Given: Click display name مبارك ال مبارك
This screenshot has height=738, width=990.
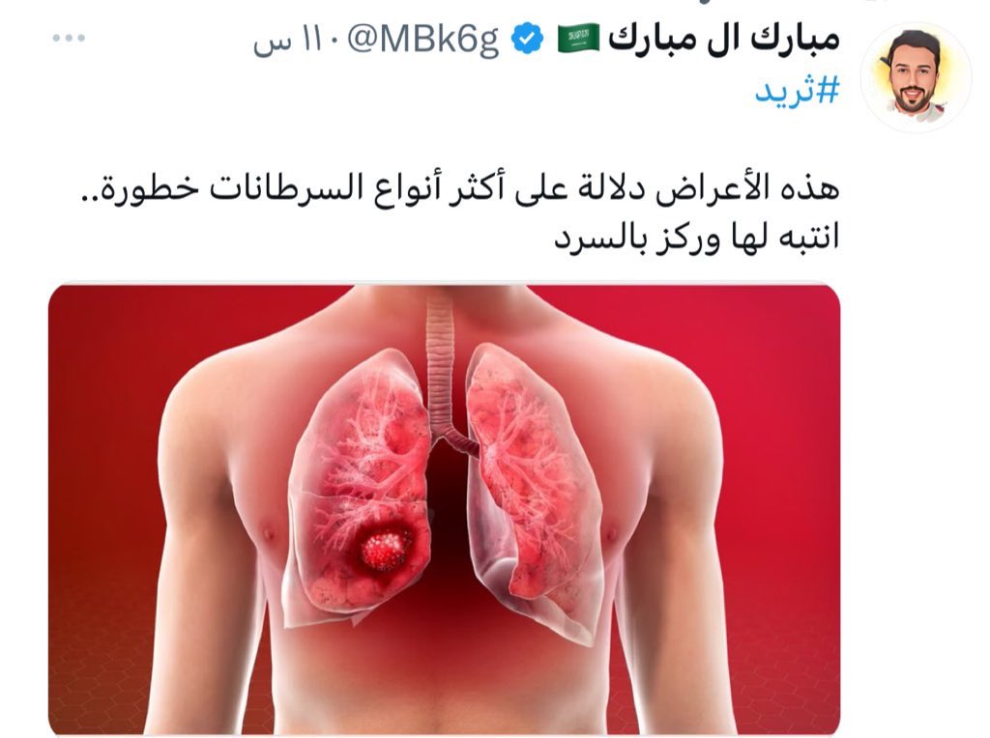Looking at the screenshot, I should coord(723,39).
